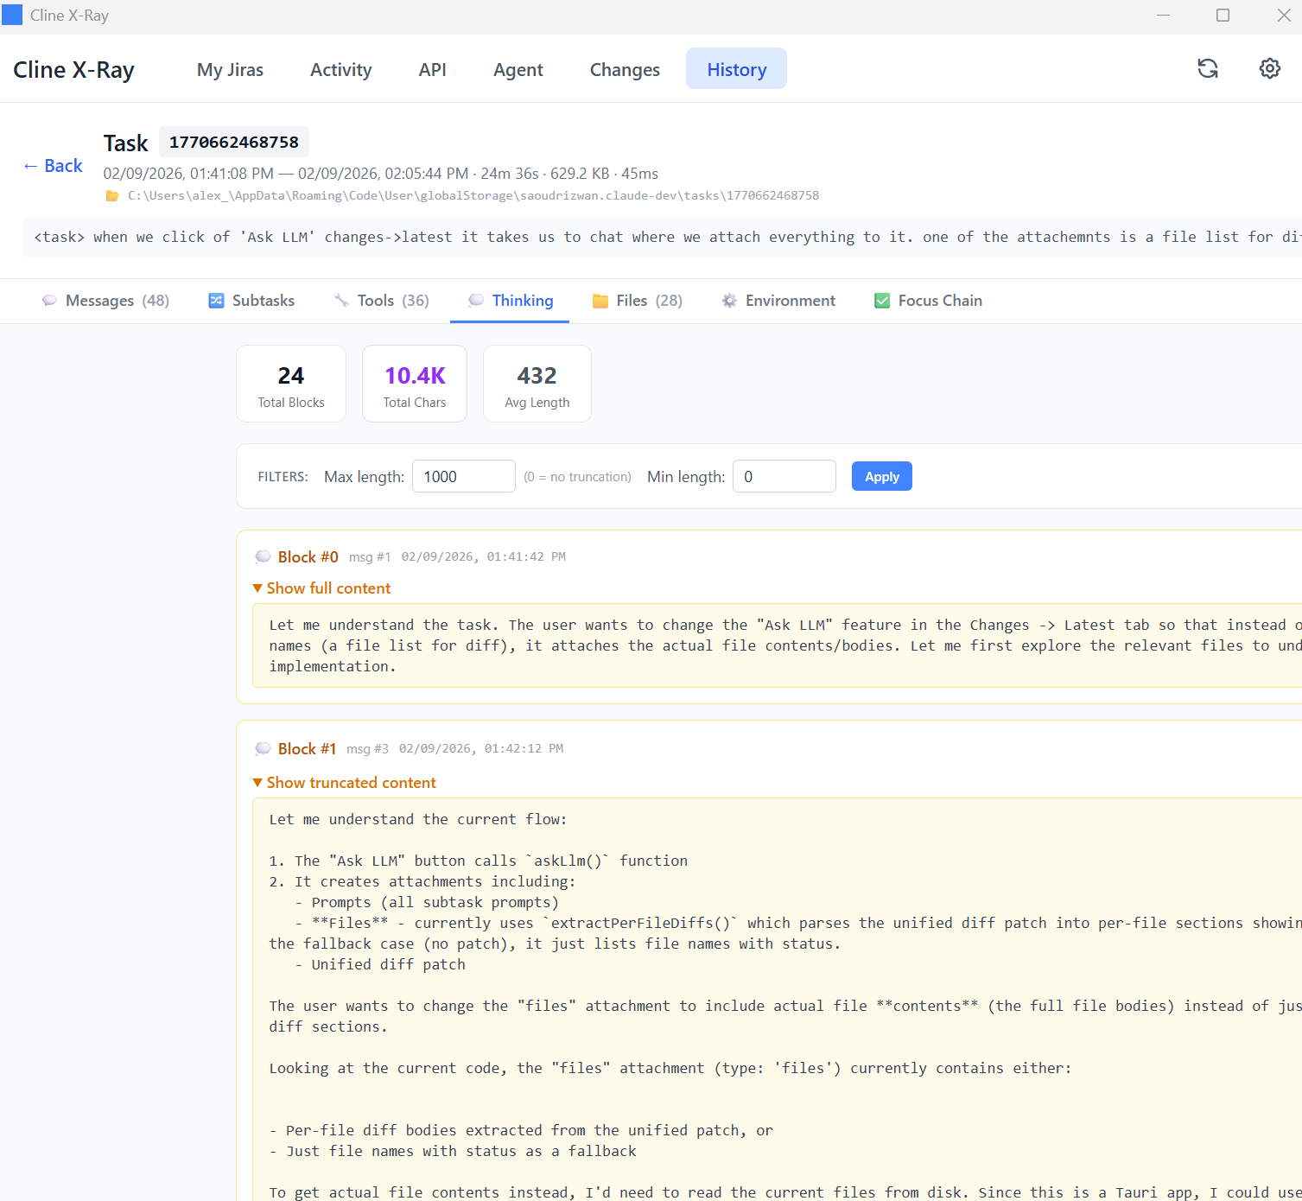The width and height of the screenshot is (1302, 1201).
Task: Select the History tab
Action: (736, 69)
